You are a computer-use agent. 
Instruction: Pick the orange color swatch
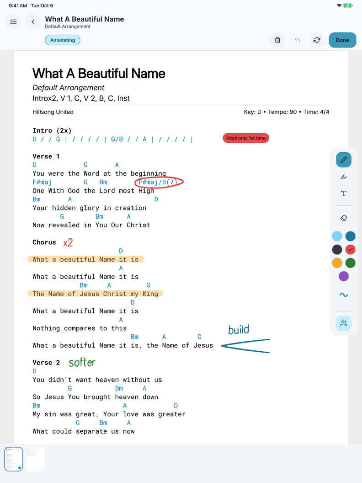[x=337, y=263]
